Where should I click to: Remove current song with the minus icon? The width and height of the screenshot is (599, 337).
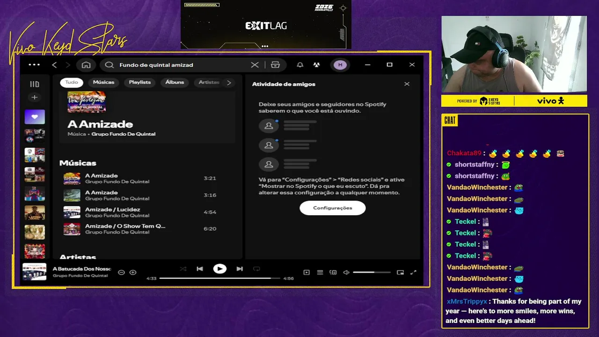click(121, 272)
